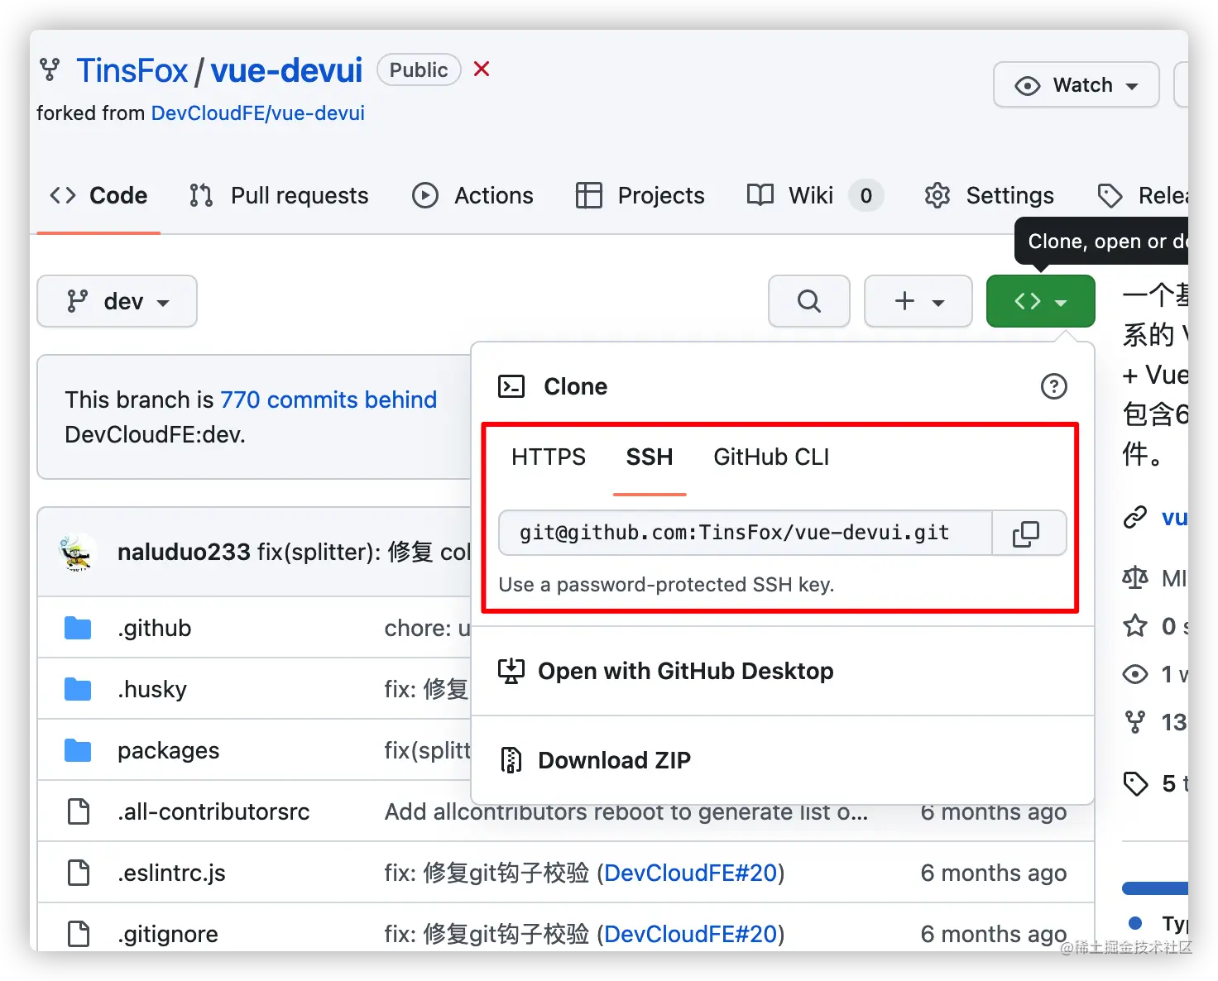Open naluduo233's profile link
This screenshot has width=1218, height=981.
(x=184, y=552)
